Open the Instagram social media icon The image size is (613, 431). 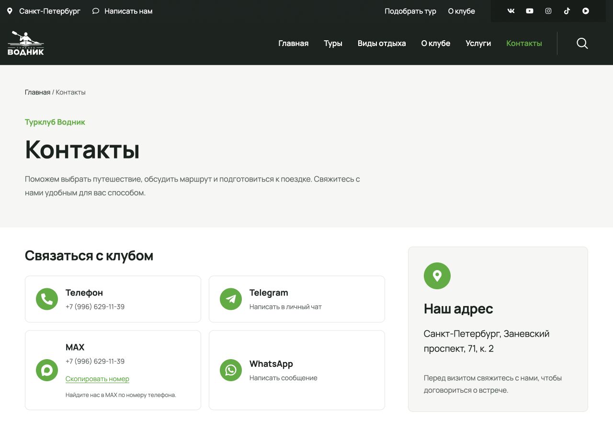click(548, 11)
